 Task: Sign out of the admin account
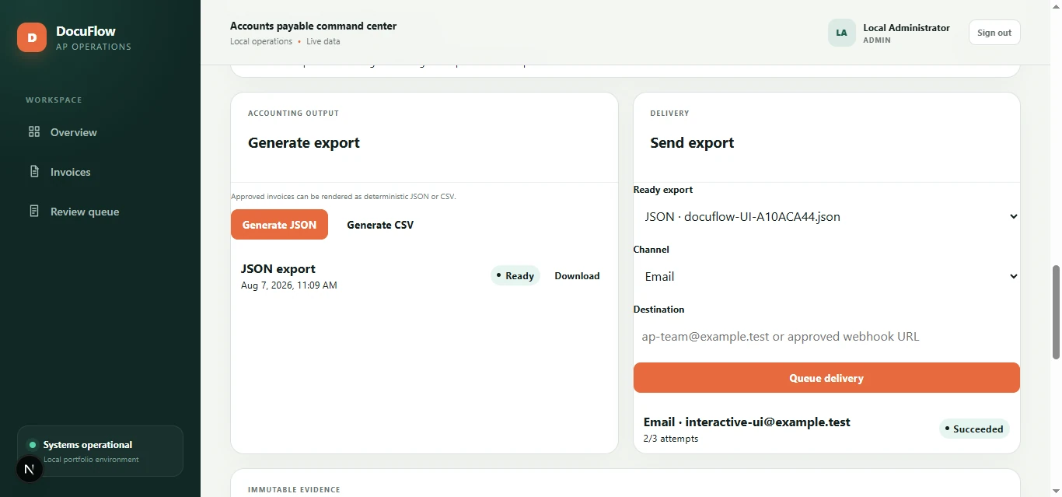994,33
